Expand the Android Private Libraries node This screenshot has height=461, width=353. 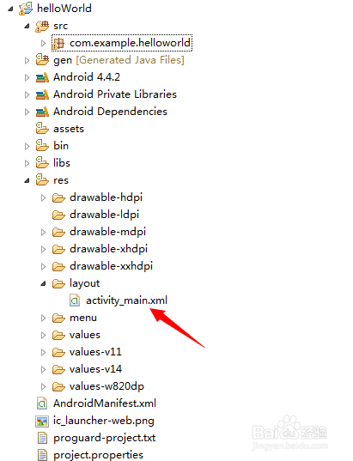pos(27,94)
